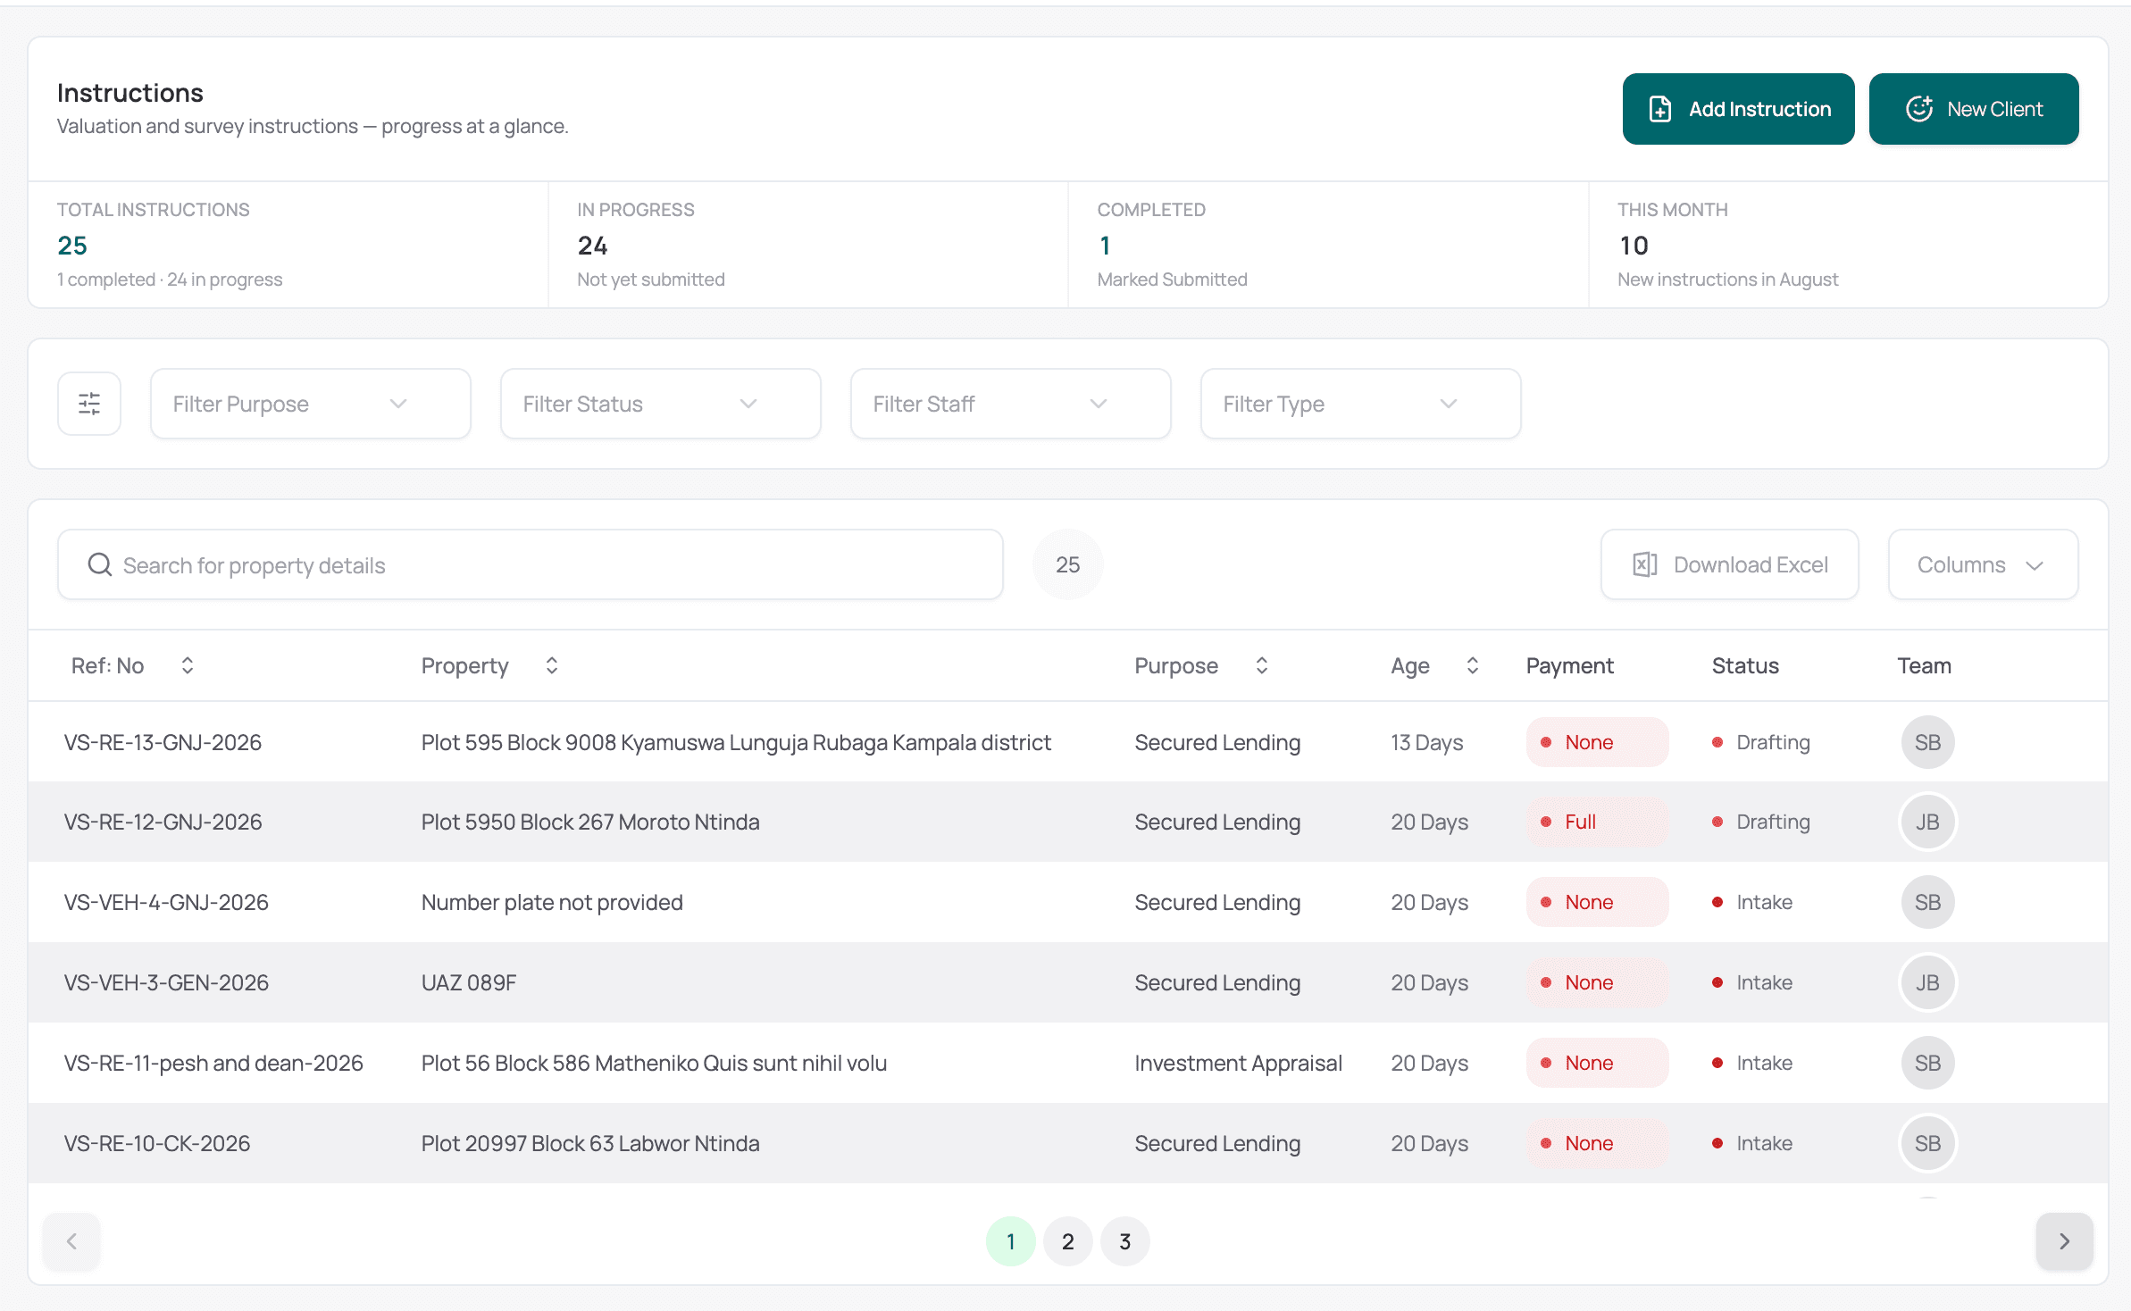
Task: Go to page 1
Action: [x=1011, y=1241]
